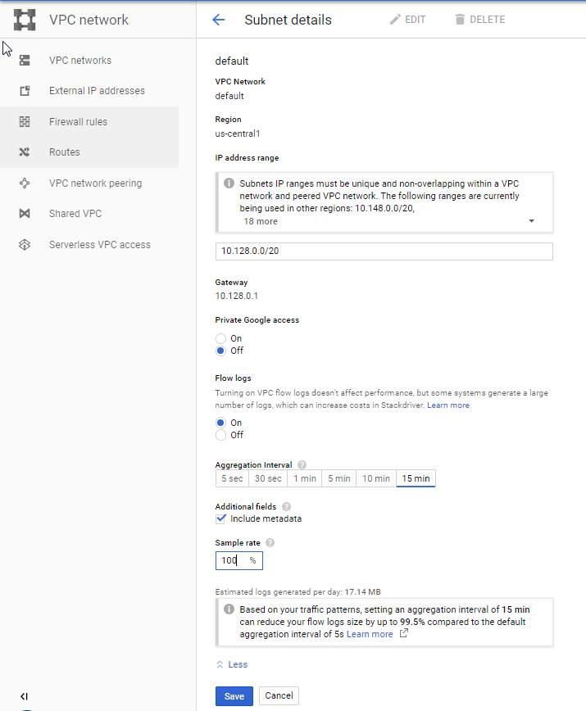Click the Shared VPC sidebar icon
Screen dimensions: 586x711
pos(25,213)
